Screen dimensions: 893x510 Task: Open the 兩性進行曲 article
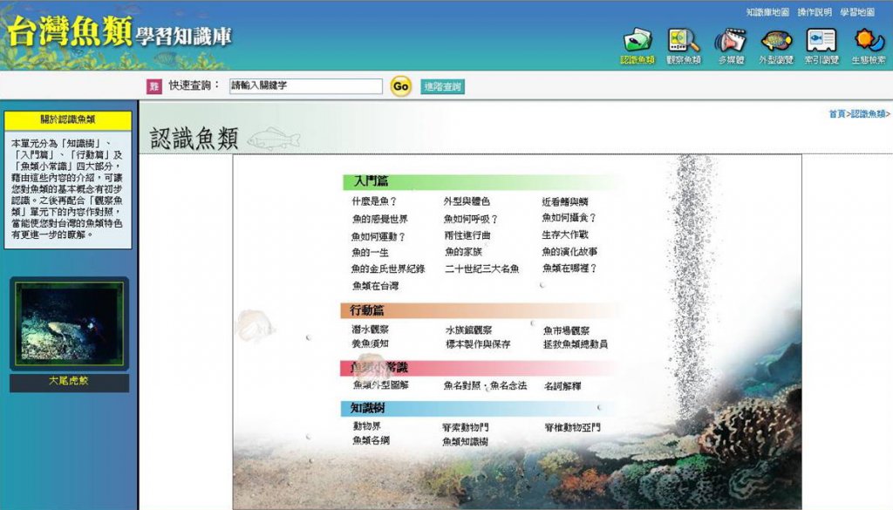coord(467,235)
